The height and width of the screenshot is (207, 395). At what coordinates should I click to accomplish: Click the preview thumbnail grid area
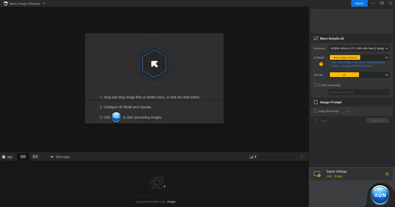click(x=352, y=21)
